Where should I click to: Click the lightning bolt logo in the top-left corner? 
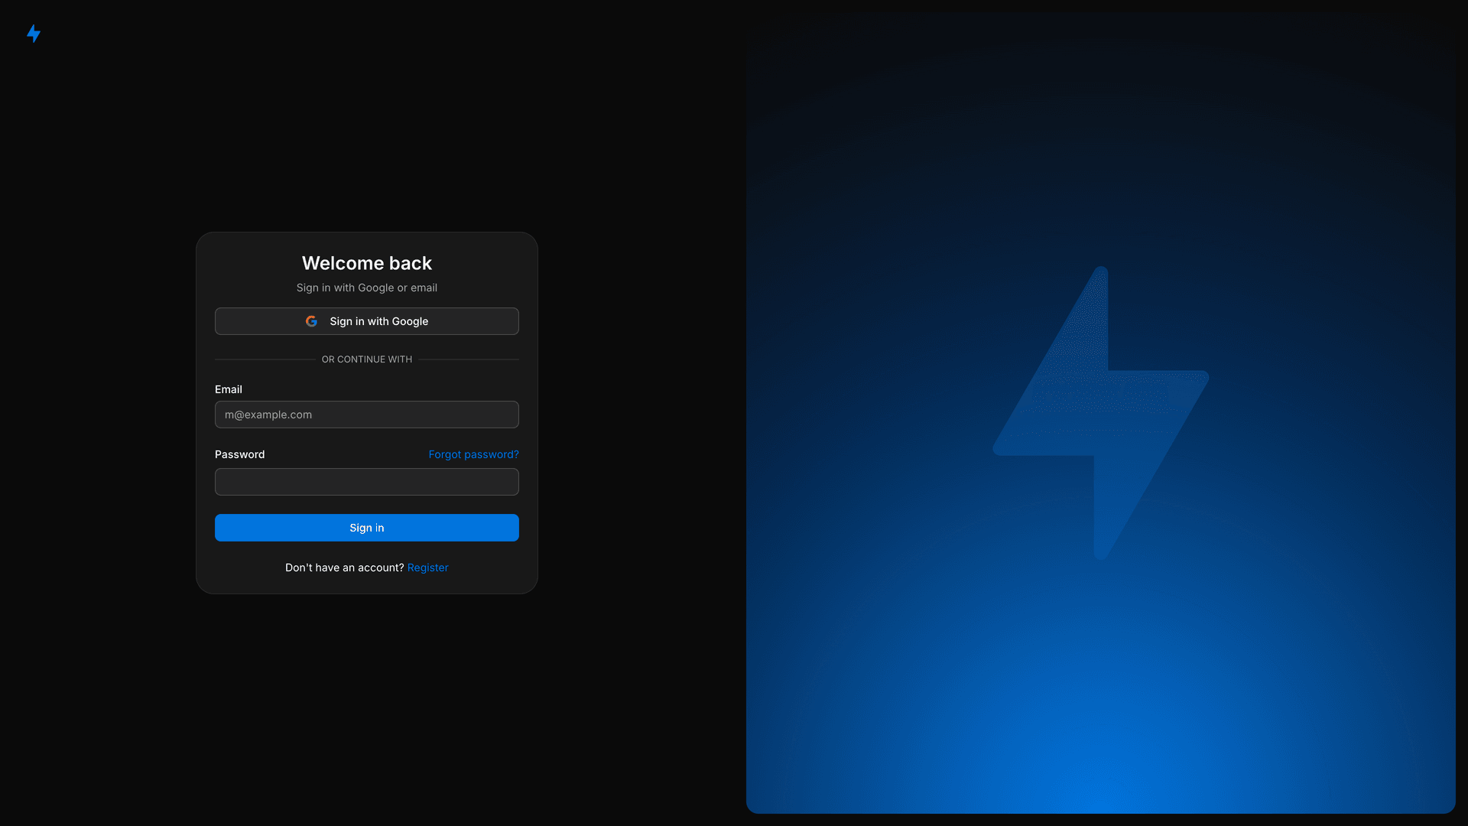(34, 34)
